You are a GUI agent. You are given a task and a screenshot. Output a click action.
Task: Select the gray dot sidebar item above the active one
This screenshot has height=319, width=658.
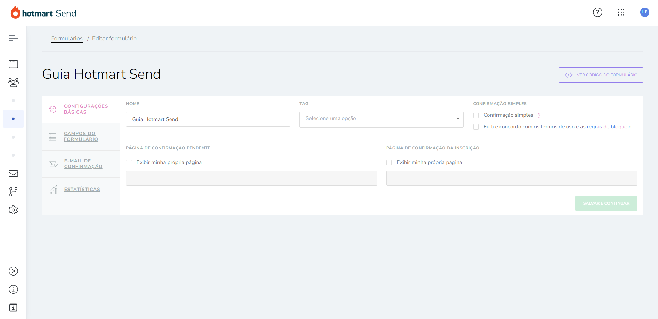pyautogui.click(x=13, y=101)
